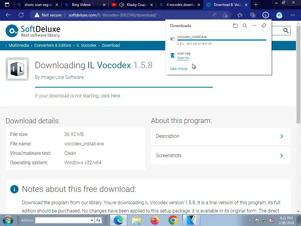Click the site search magnifier button
Screen dimensions: 301x226
pyautogui.click(x=286, y=31)
